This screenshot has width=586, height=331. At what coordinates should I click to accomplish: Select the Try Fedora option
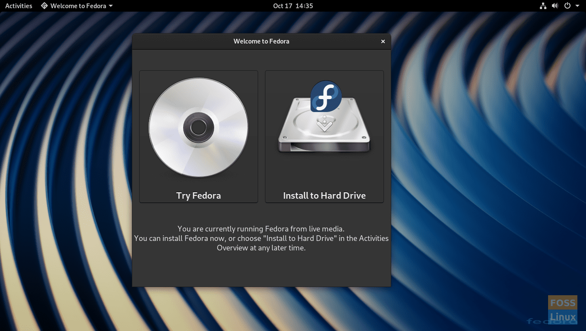198,195
